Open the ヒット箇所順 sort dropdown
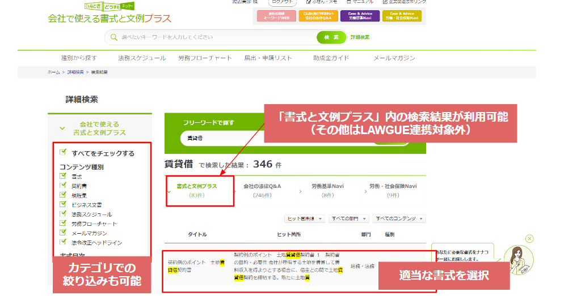 (x=304, y=218)
